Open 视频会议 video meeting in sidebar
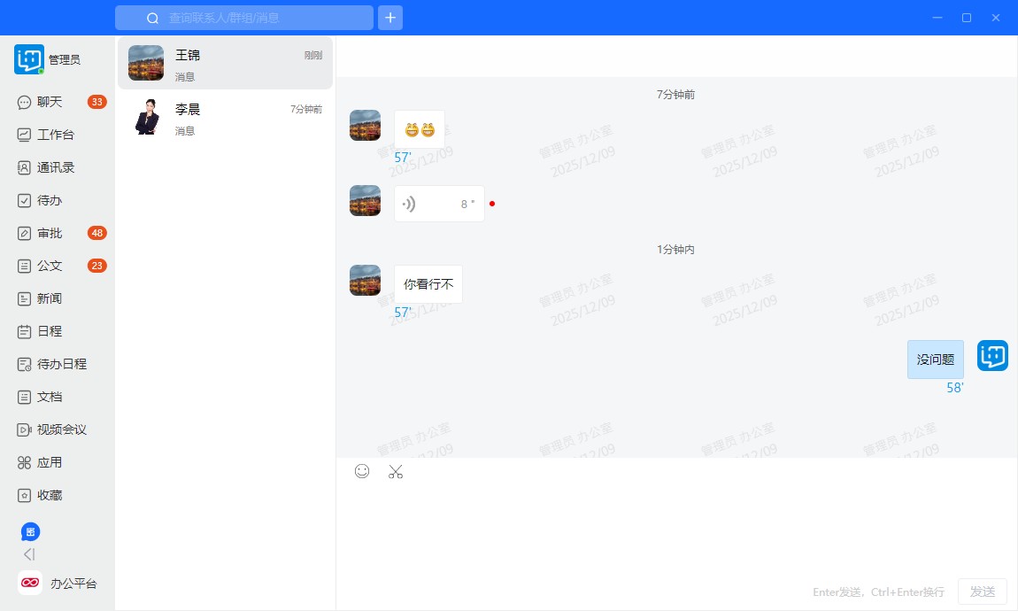Screen dimensions: 1018x611 (61, 429)
